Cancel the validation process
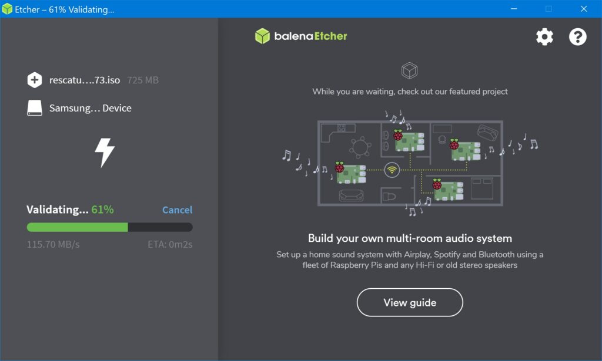The height and width of the screenshot is (361, 602). [177, 210]
